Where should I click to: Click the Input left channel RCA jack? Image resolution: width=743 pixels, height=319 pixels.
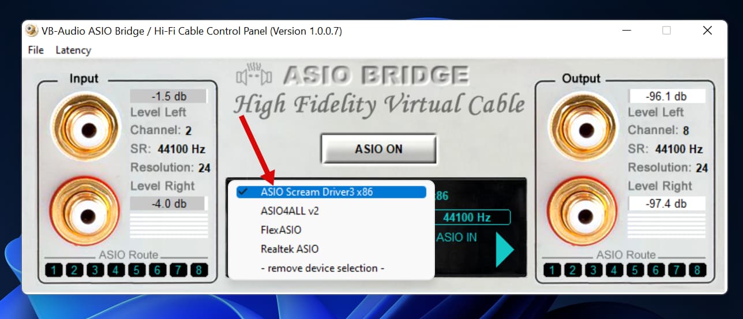click(x=87, y=126)
